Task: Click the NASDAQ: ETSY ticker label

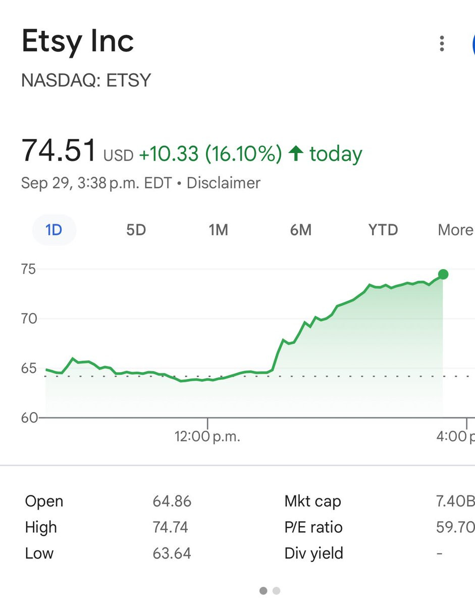Action: [86, 81]
